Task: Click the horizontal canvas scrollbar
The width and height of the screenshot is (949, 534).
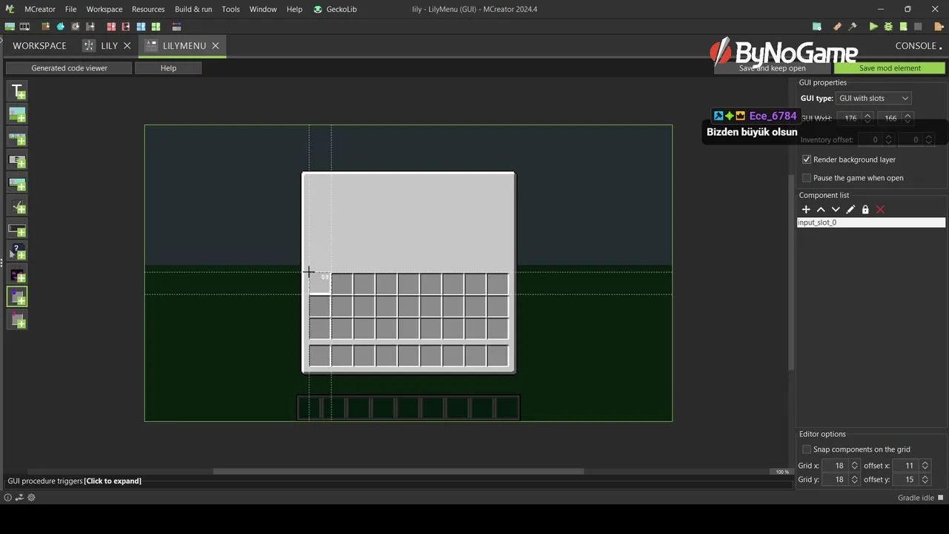Action: [x=398, y=471]
